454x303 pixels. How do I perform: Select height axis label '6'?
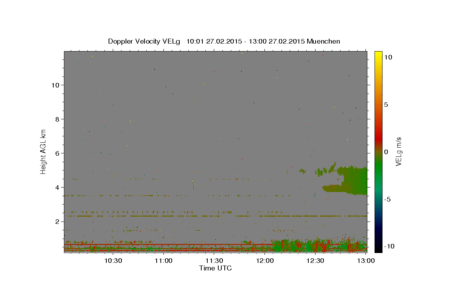[57, 153]
